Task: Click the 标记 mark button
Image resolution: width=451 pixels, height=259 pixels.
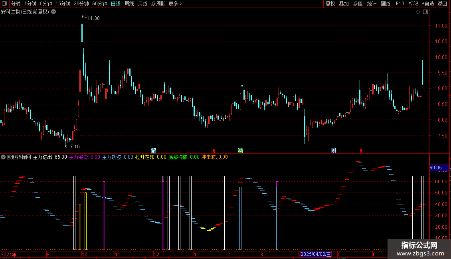Action: (x=413, y=4)
